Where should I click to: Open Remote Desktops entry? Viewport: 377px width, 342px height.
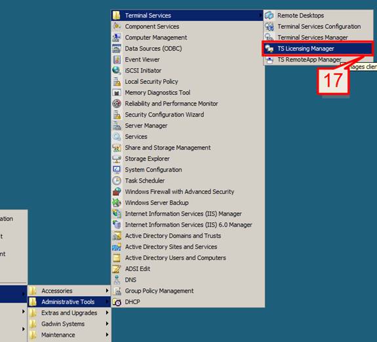pyautogui.click(x=319, y=15)
